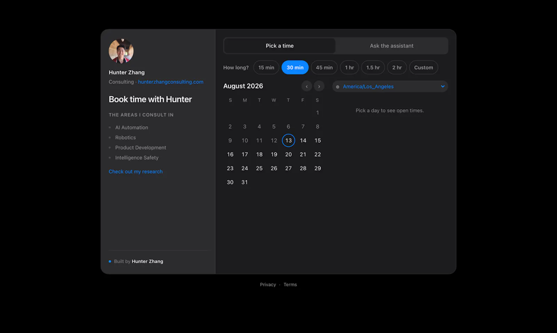Switch to the Pick a time tab
The height and width of the screenshot is (333, 557).
(280, 46)
